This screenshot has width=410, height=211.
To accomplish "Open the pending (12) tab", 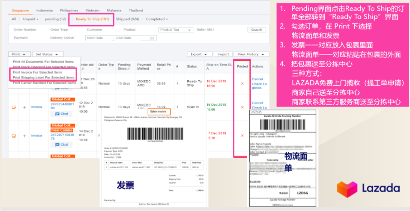I will click(x=56, y=19).
